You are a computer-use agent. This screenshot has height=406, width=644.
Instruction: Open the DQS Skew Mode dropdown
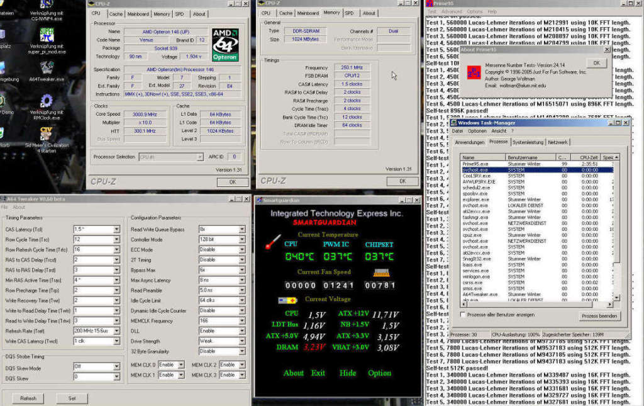coord(116,366)
